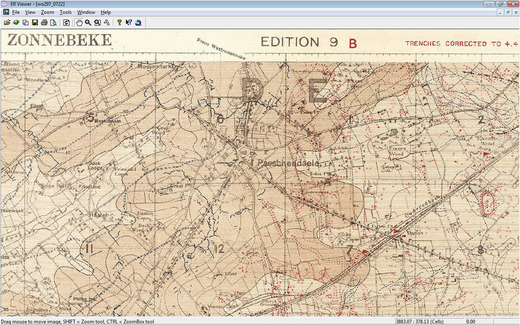Click the Paeschendaele place name on map
Screen dimensions: 520x325
289,163
